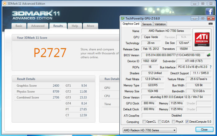Click the 3DMark 11 title bar icon
Viewport: 217px width, 136px height.
(x=5, y=3)
